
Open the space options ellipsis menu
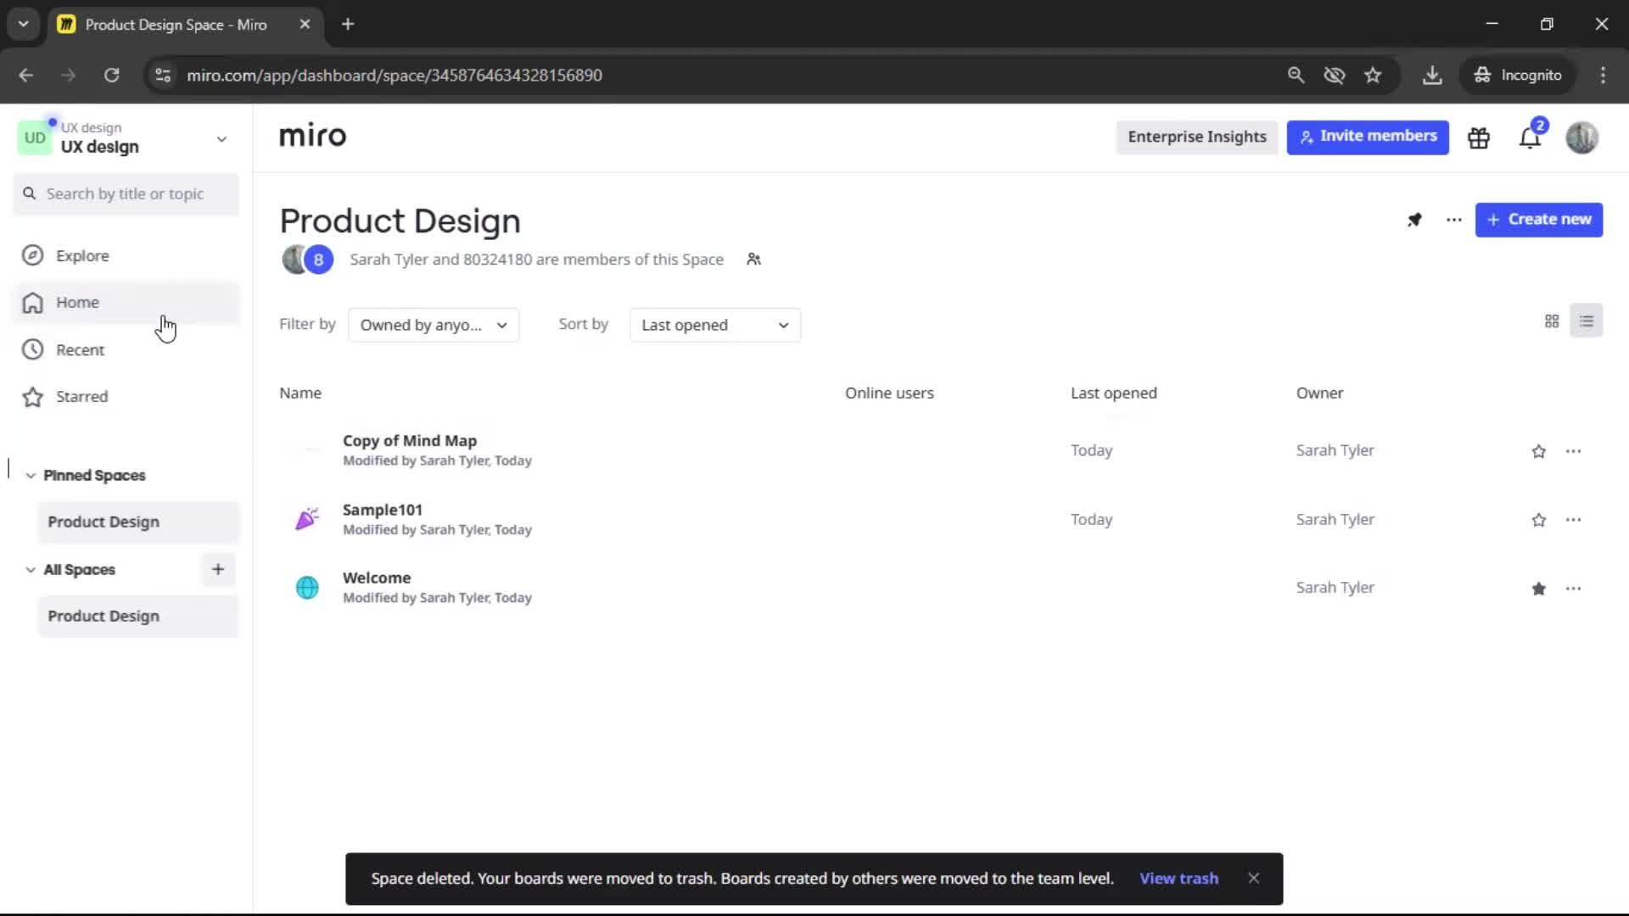(1453, 220)
